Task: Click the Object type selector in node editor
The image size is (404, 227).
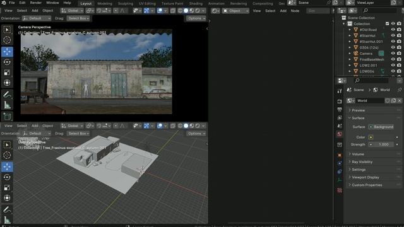Action: click(x=235, y=11)
